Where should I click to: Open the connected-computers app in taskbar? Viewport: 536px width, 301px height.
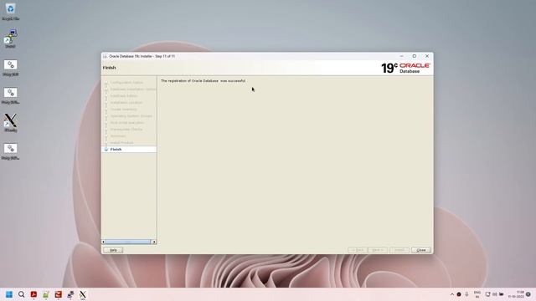pyautogui.click(x=70, y=294)
